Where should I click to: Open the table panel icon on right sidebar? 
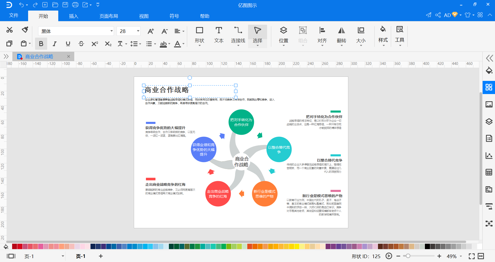click(489, 172)
